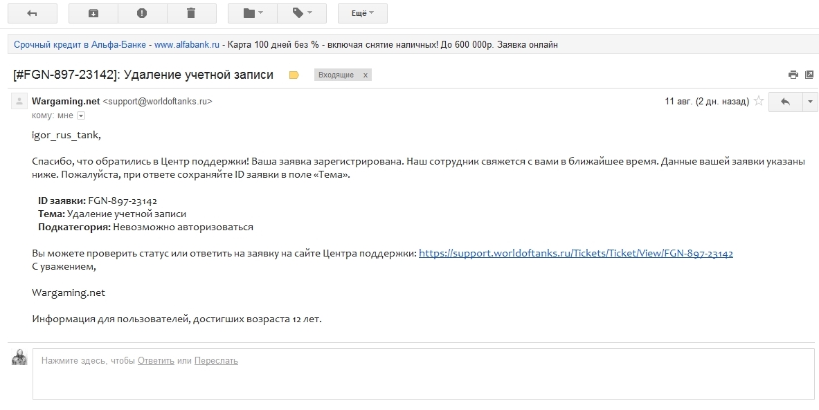Viewport: 819px width, 410px height.
Task: Click the Wargaming.net sender avatar
Action: pyautogui.click(x=19, y=102)
